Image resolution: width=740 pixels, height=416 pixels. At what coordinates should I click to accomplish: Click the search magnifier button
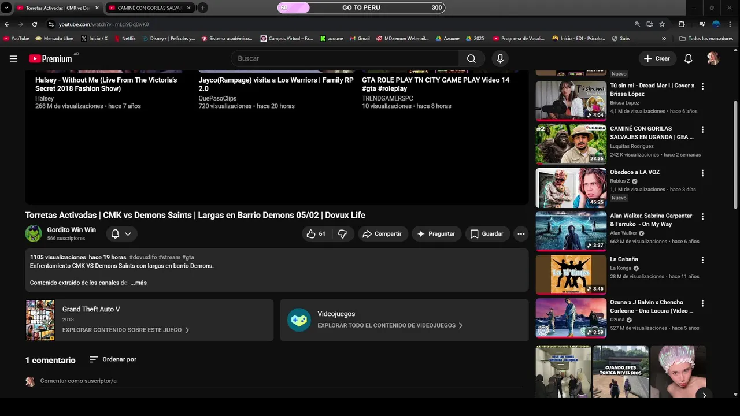click(471, 58)
